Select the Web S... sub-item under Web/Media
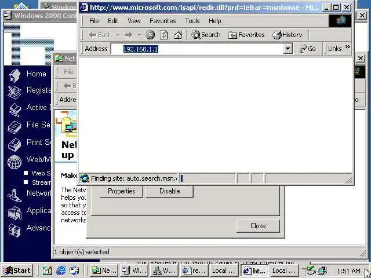Screen dimensions: 371x278 [41, 173]
